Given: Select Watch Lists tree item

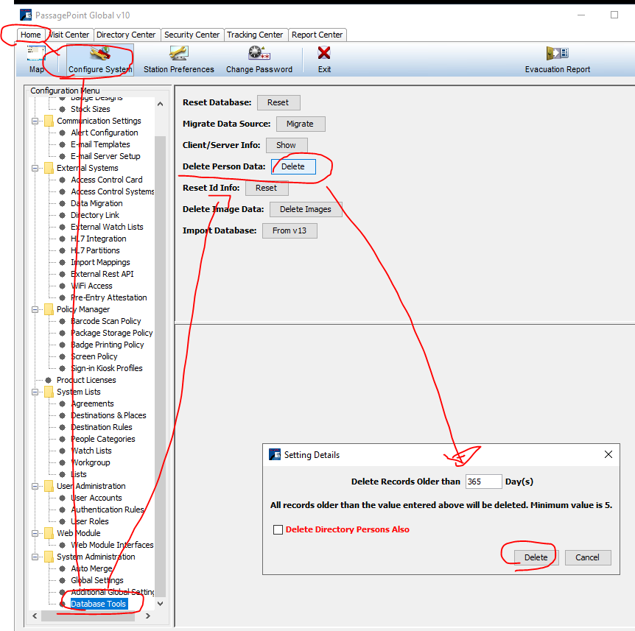Looking at the screenshot, I should click(x=91, y=451).
